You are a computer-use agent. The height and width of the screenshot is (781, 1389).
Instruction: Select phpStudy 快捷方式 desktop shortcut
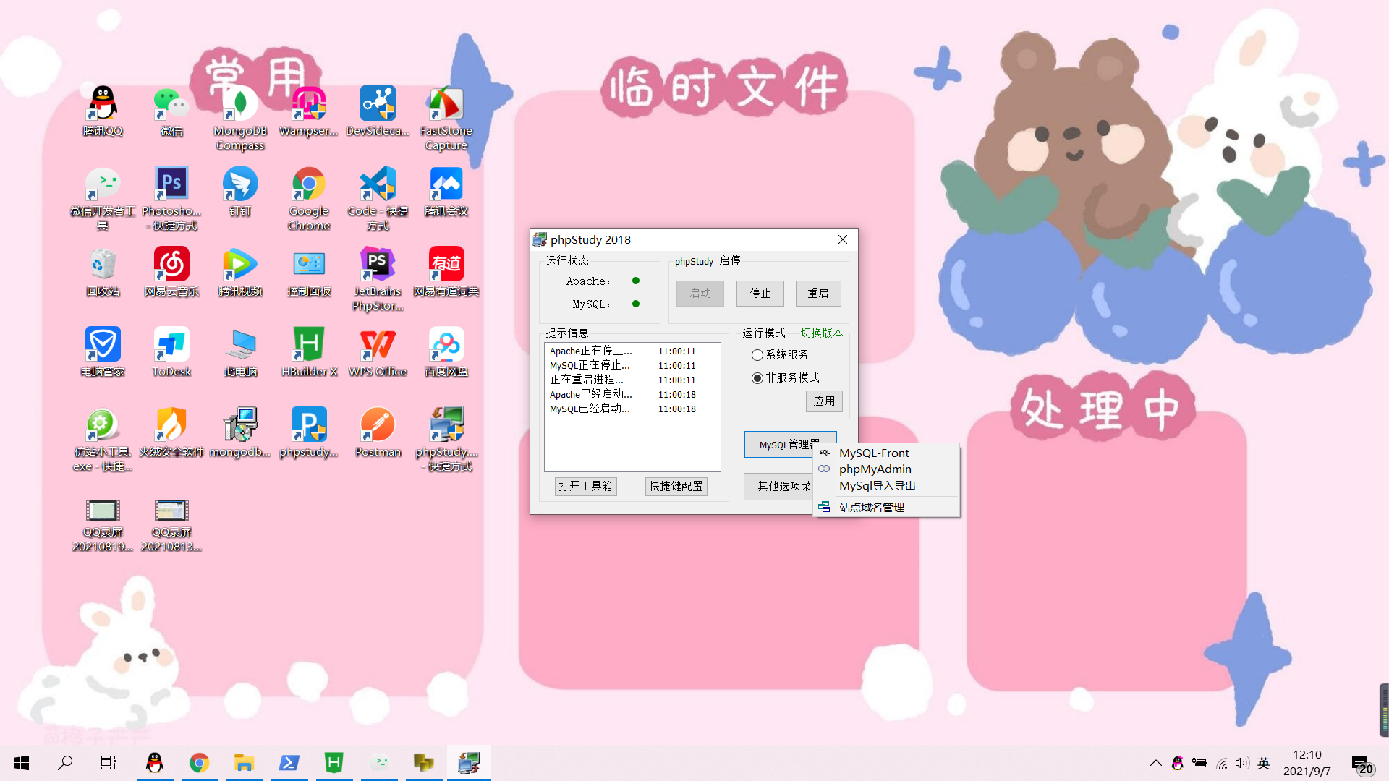click(x=446, y=440)
